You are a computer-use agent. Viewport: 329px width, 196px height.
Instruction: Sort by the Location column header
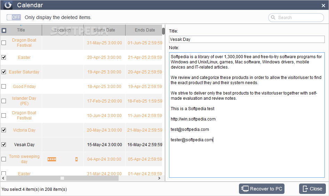tap(63, 30)
